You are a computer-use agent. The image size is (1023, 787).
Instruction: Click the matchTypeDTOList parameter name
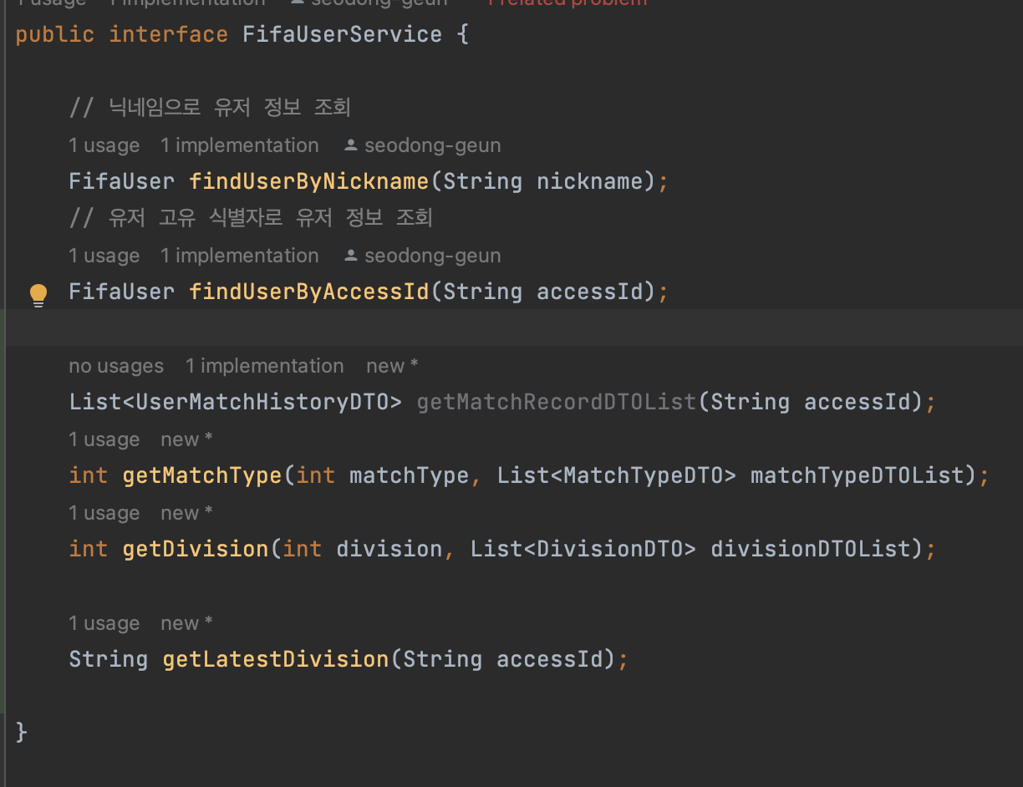pos(858,475)
